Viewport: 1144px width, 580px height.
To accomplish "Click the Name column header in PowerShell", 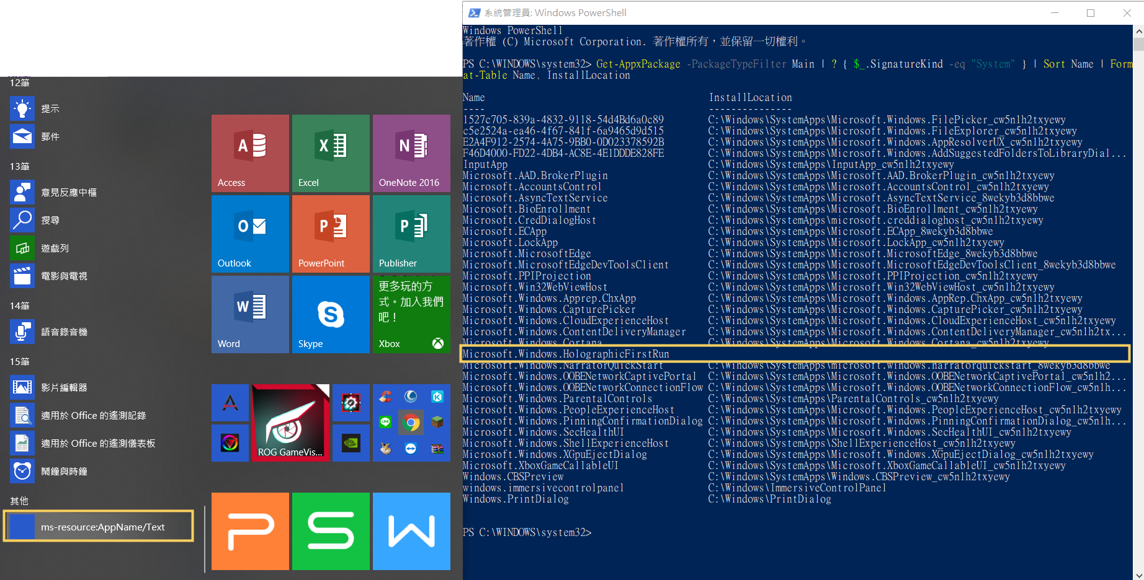I will [x=474, y=97].
